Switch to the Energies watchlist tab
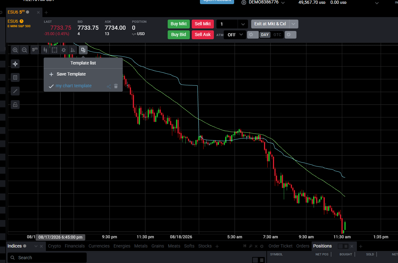Screen dimensions: 398x263 [x=122, y=246]
